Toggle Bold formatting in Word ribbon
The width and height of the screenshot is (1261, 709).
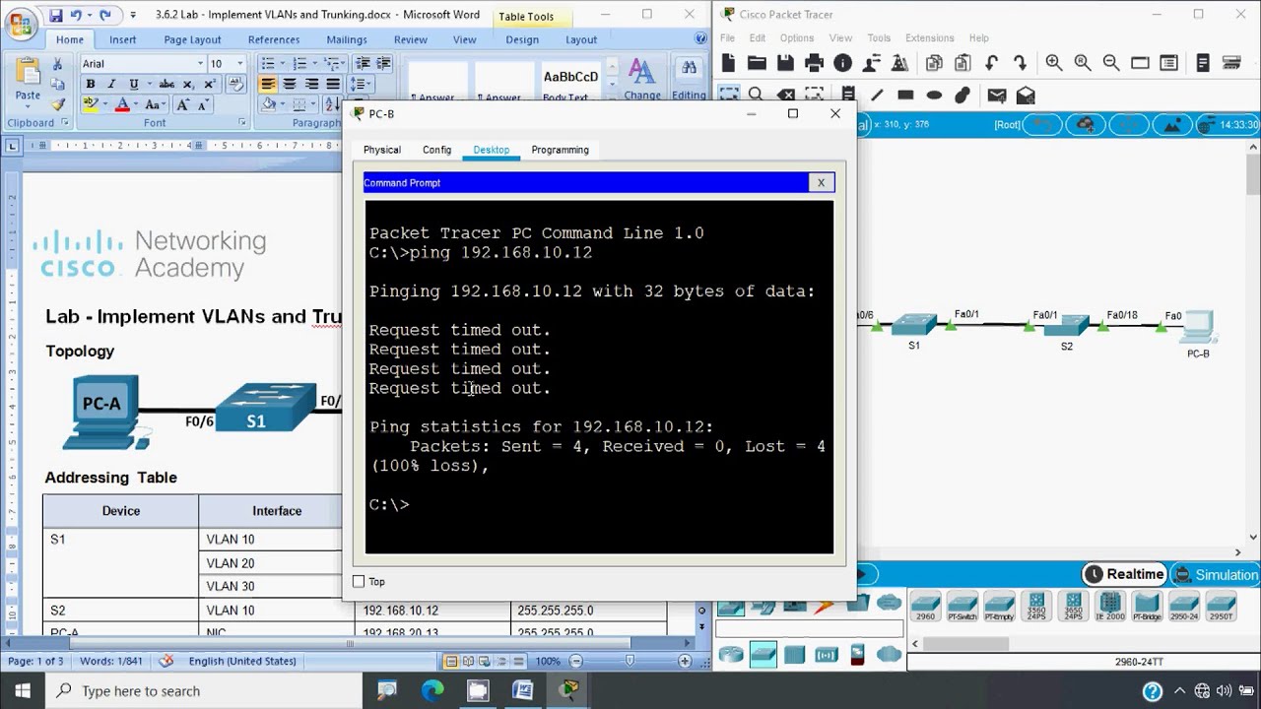coord(91,84)
